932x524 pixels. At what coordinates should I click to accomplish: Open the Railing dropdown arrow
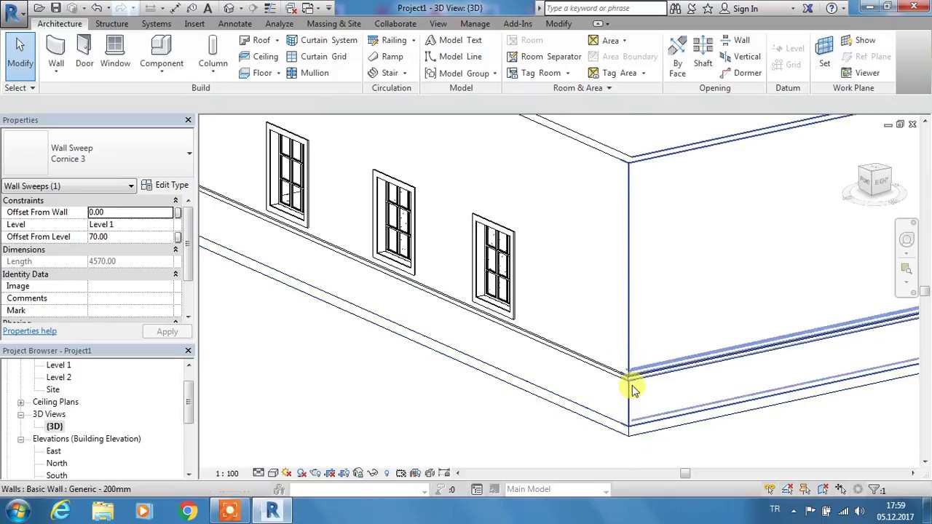click(413, 41)
